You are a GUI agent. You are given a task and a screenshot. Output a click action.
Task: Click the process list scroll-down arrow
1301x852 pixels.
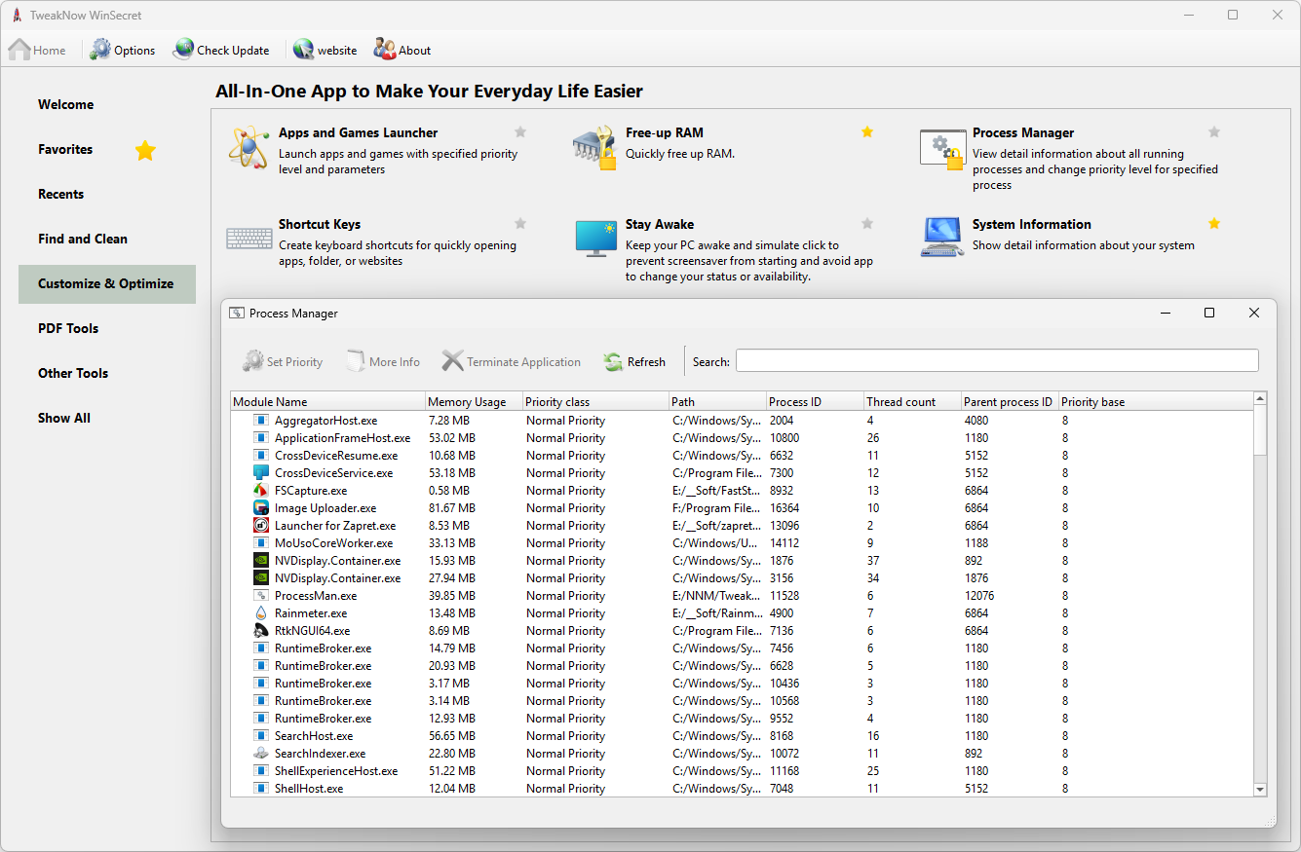1259,789
